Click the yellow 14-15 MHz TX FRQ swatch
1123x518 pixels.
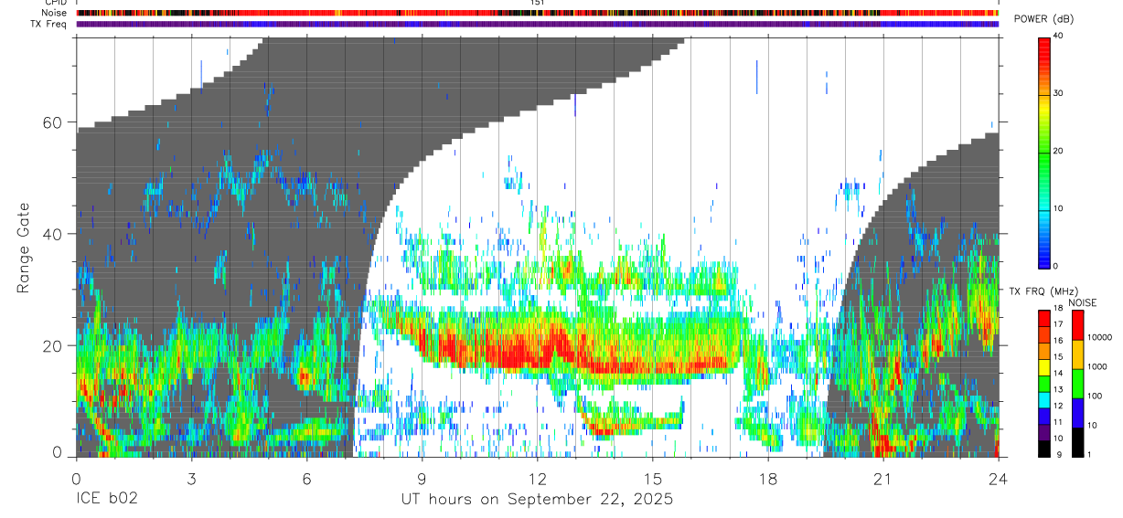click(x=1045, y=366)
